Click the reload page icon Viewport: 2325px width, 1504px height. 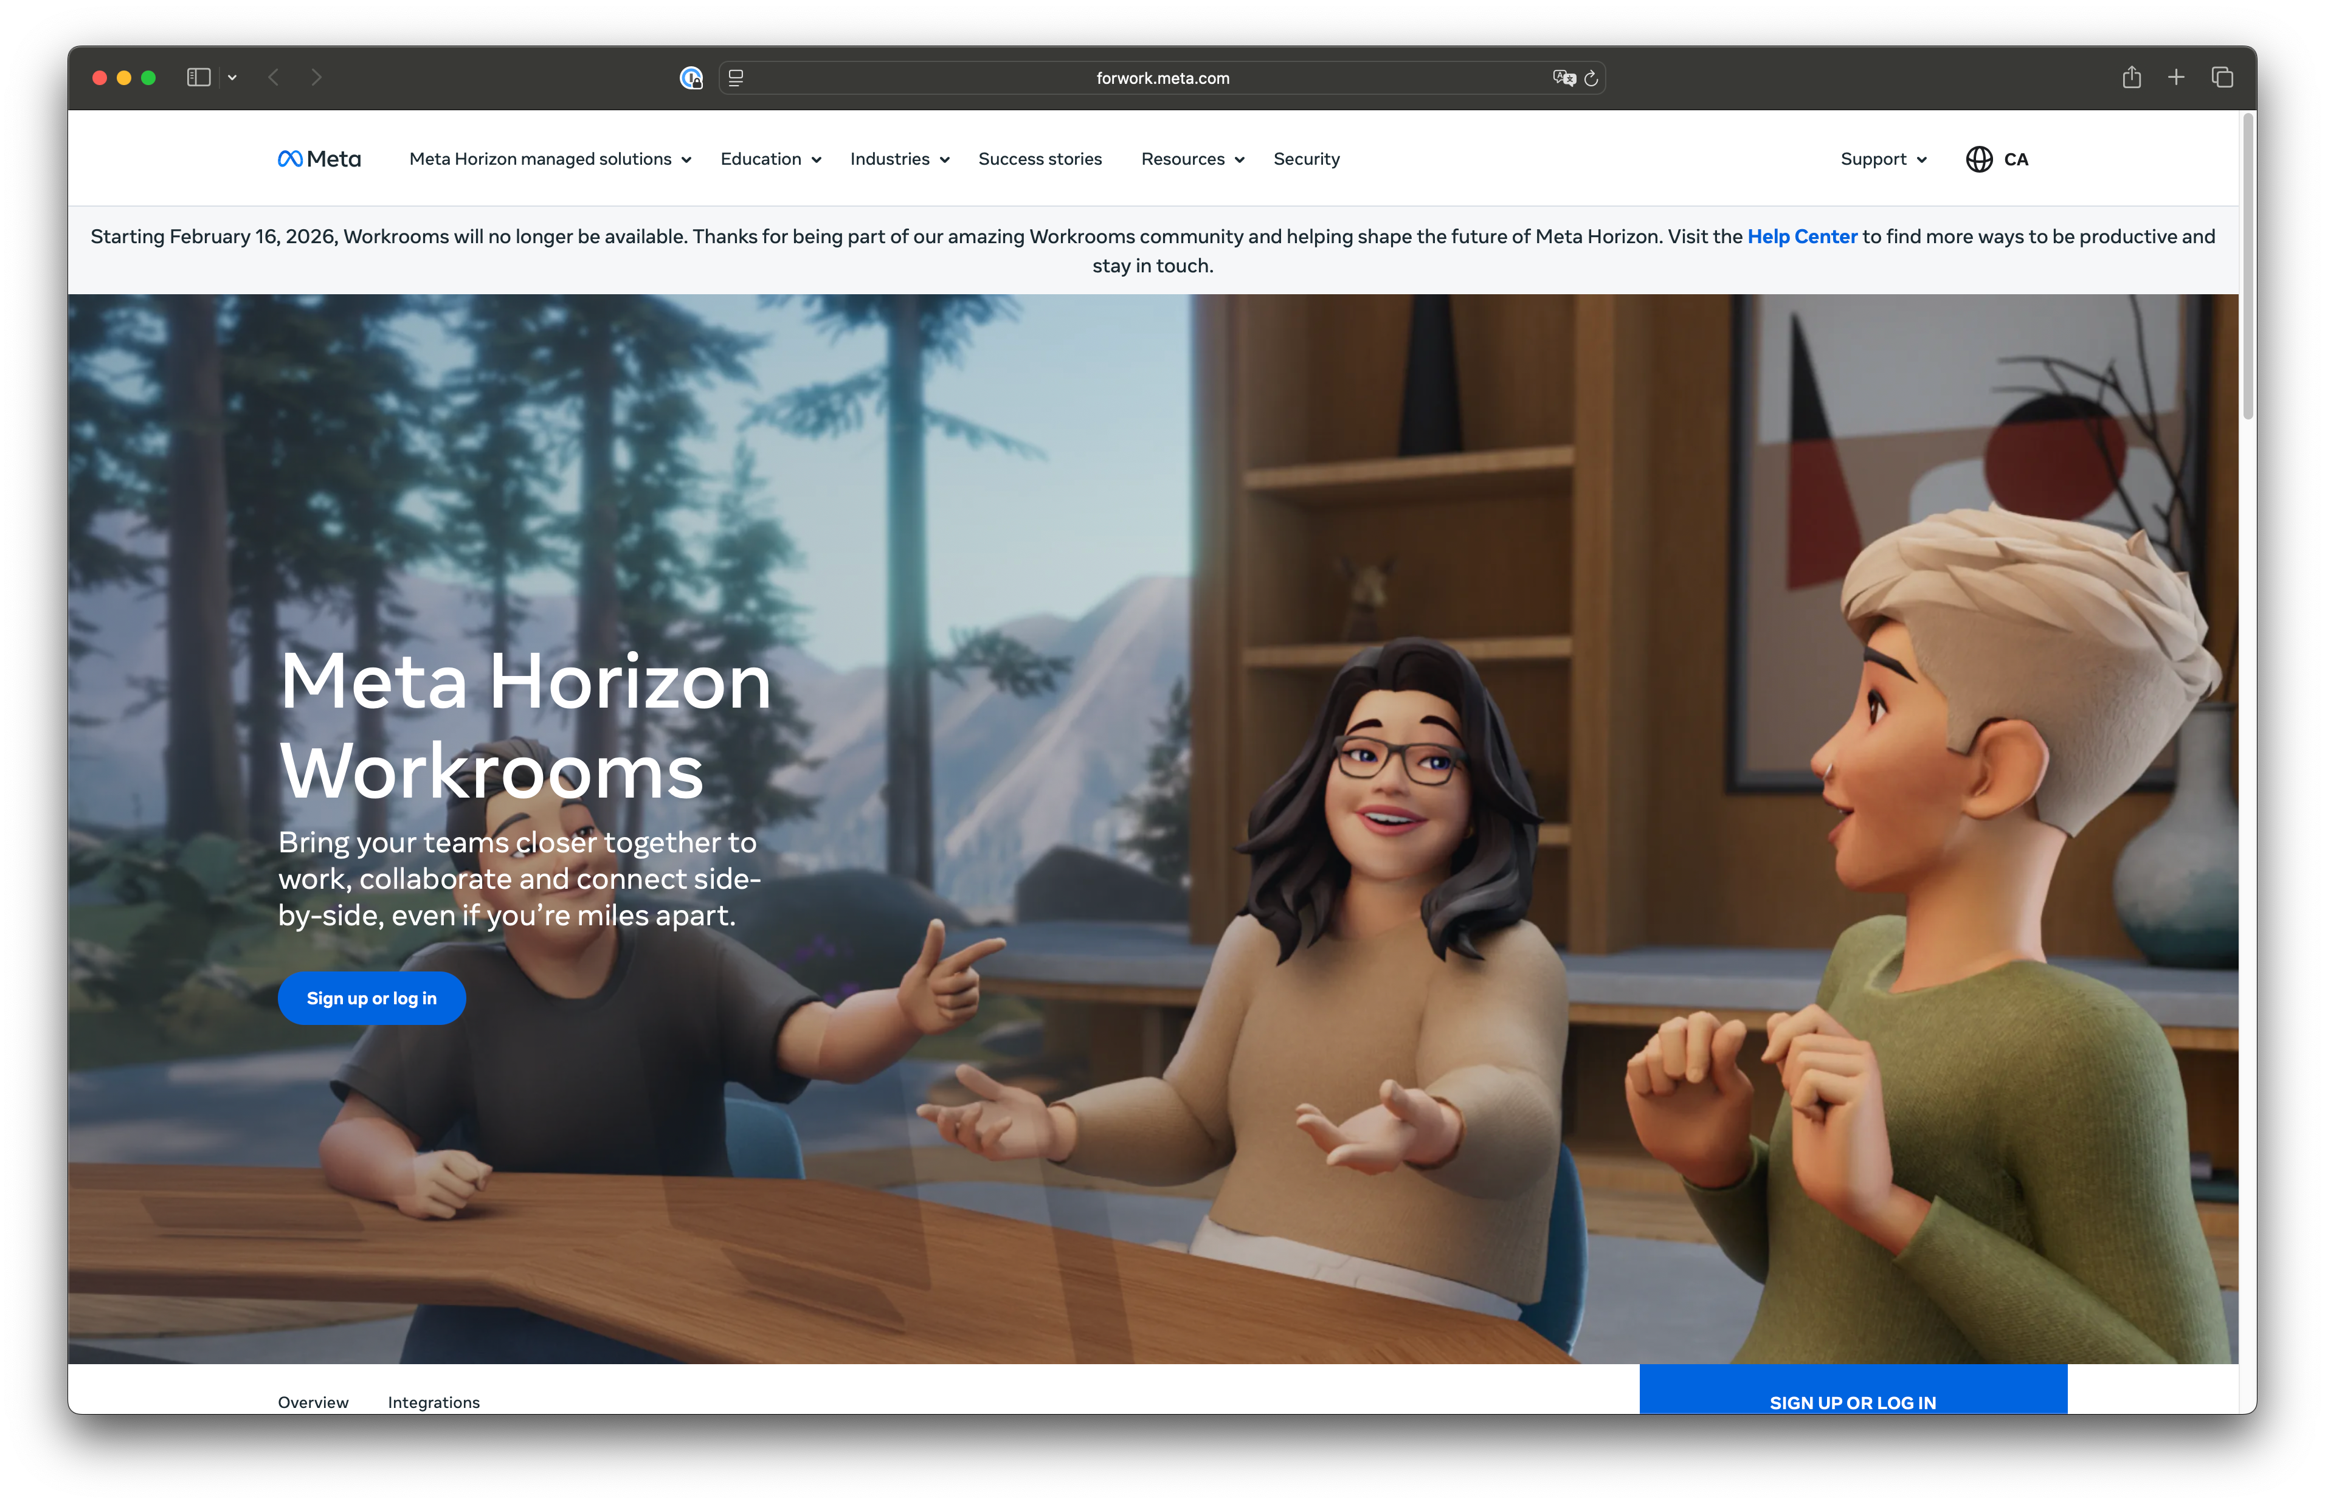[1591, 78]
